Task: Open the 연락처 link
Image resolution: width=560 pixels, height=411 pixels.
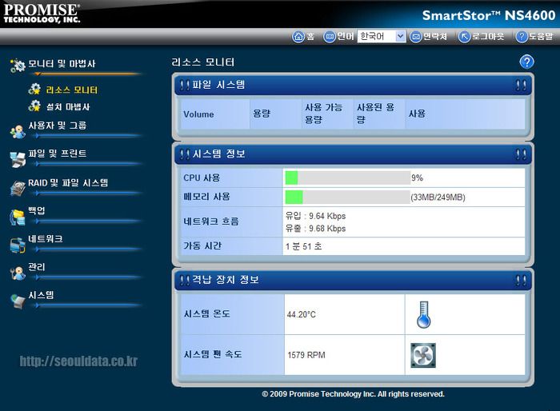Action: (x=434, y=37)
